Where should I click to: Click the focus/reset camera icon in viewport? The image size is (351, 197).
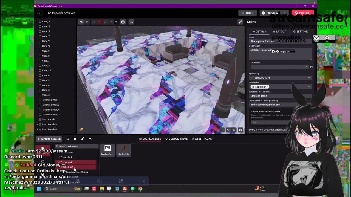point(222,130)
